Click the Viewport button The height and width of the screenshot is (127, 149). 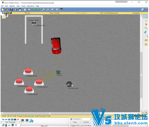(136, 13)
